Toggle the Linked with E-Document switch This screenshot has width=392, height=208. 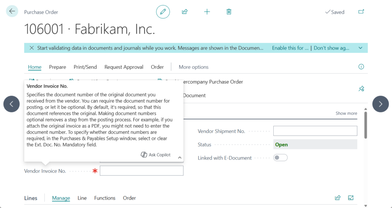(280, 158)
